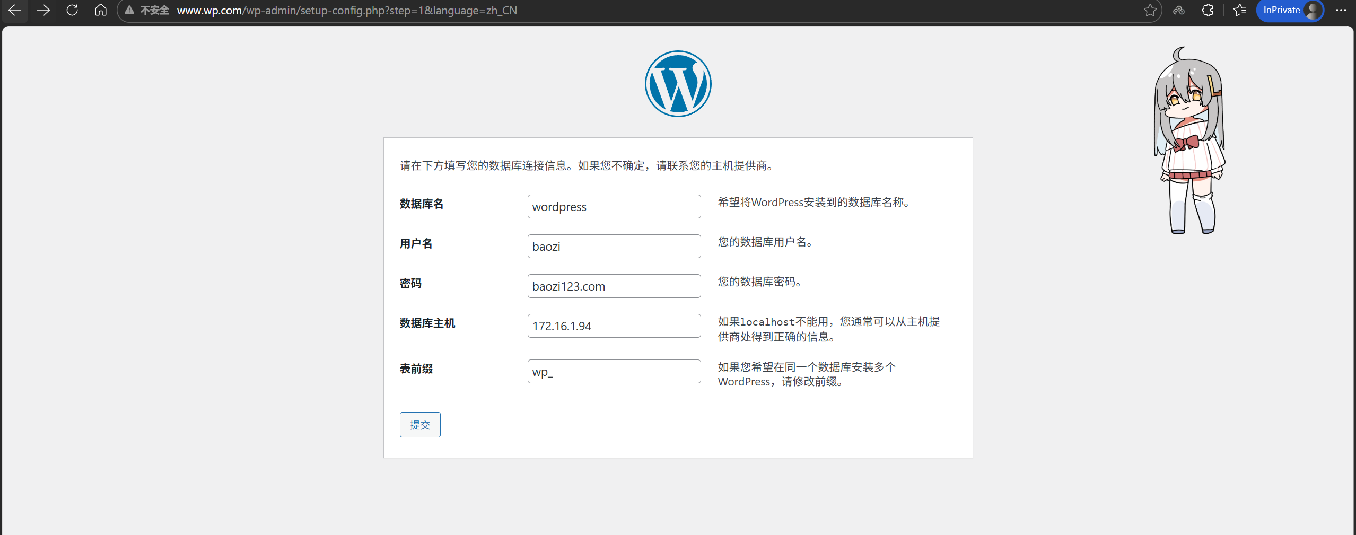This screenshot has width=1356, height=535.
Task: Open the browser settings and more menu
Action: pyautogui.click(x=1341, y=10)
